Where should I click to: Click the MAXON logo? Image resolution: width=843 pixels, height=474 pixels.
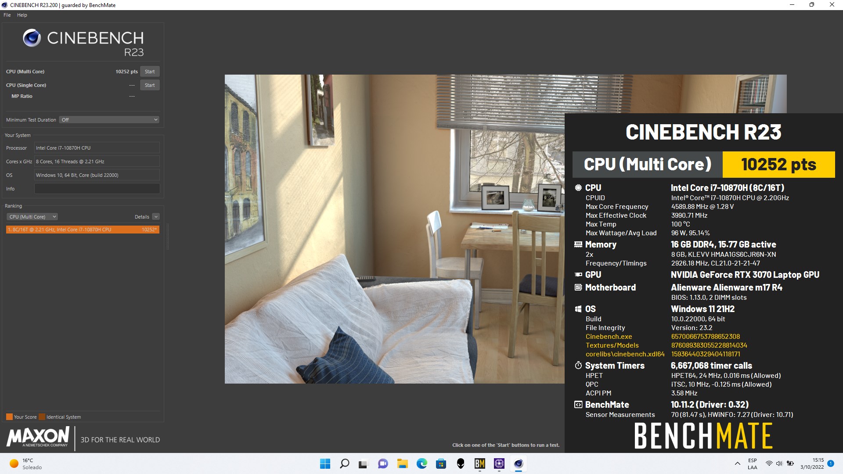coord(38,438)
